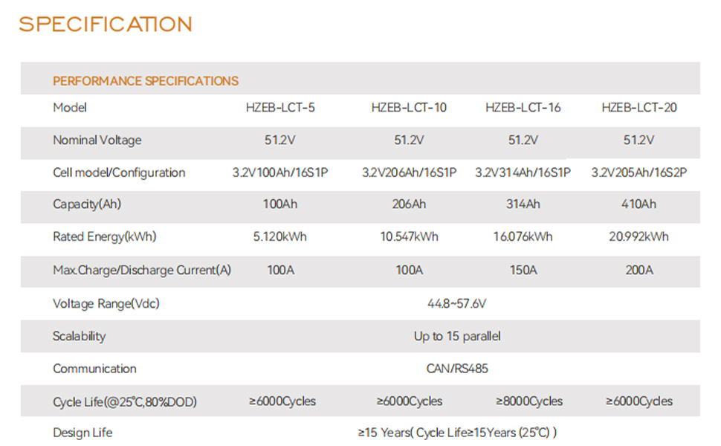Image resolution: width=721 pixels, height=446 pixels.
Task: Click the 200A current value
Action: [639, 270]
